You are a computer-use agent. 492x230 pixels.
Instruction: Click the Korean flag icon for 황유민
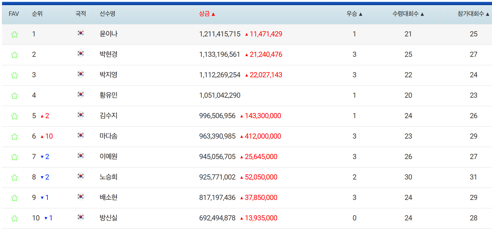(x=81, y=94)
